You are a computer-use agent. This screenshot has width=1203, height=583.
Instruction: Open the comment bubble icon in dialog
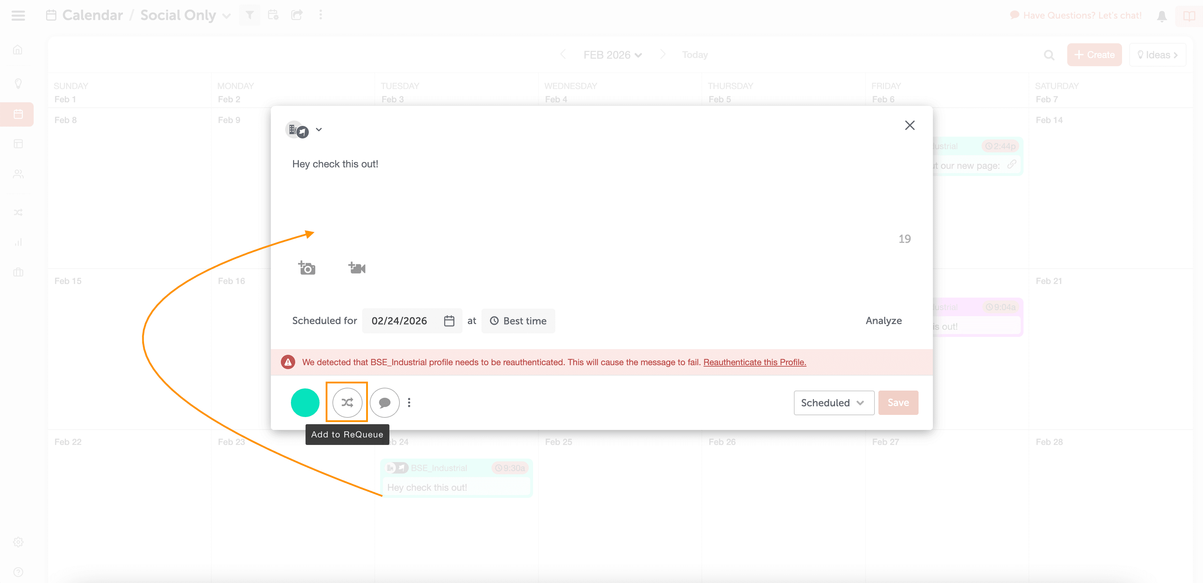(384, 402)
